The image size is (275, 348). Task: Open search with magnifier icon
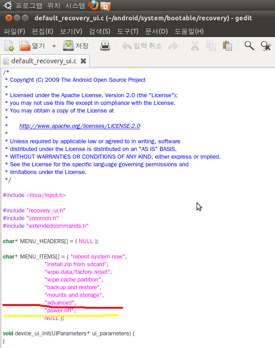tap(249, 46)
